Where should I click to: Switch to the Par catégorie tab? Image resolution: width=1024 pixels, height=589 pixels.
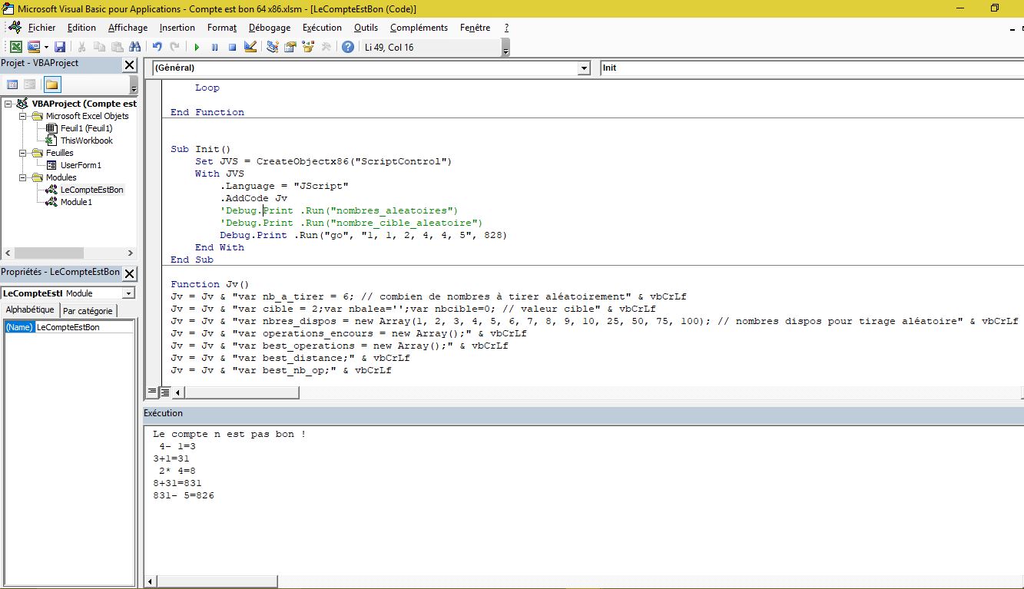click(x=88, y=311)
